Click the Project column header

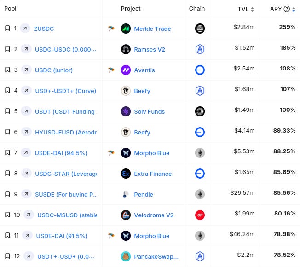tap(131, 9)
